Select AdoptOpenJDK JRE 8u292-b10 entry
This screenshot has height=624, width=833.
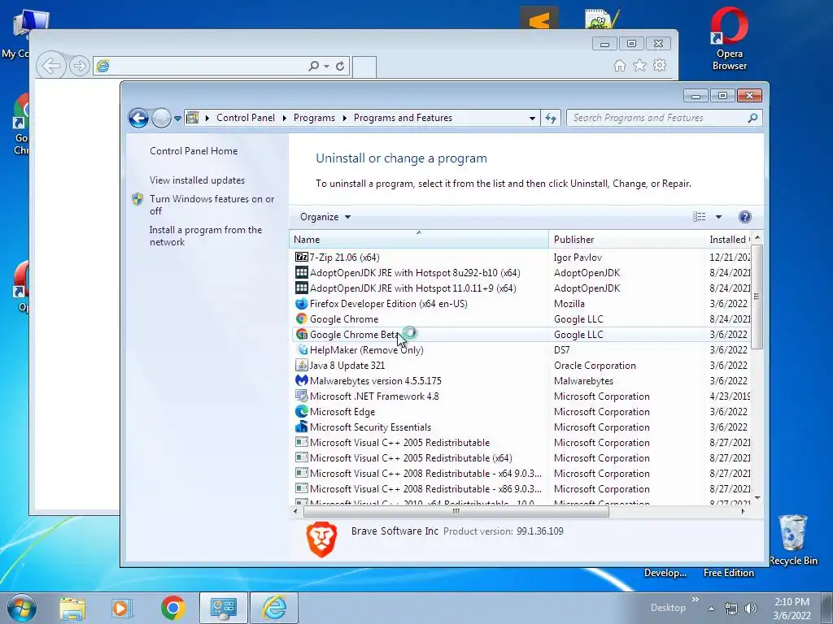tap(521, 273)
